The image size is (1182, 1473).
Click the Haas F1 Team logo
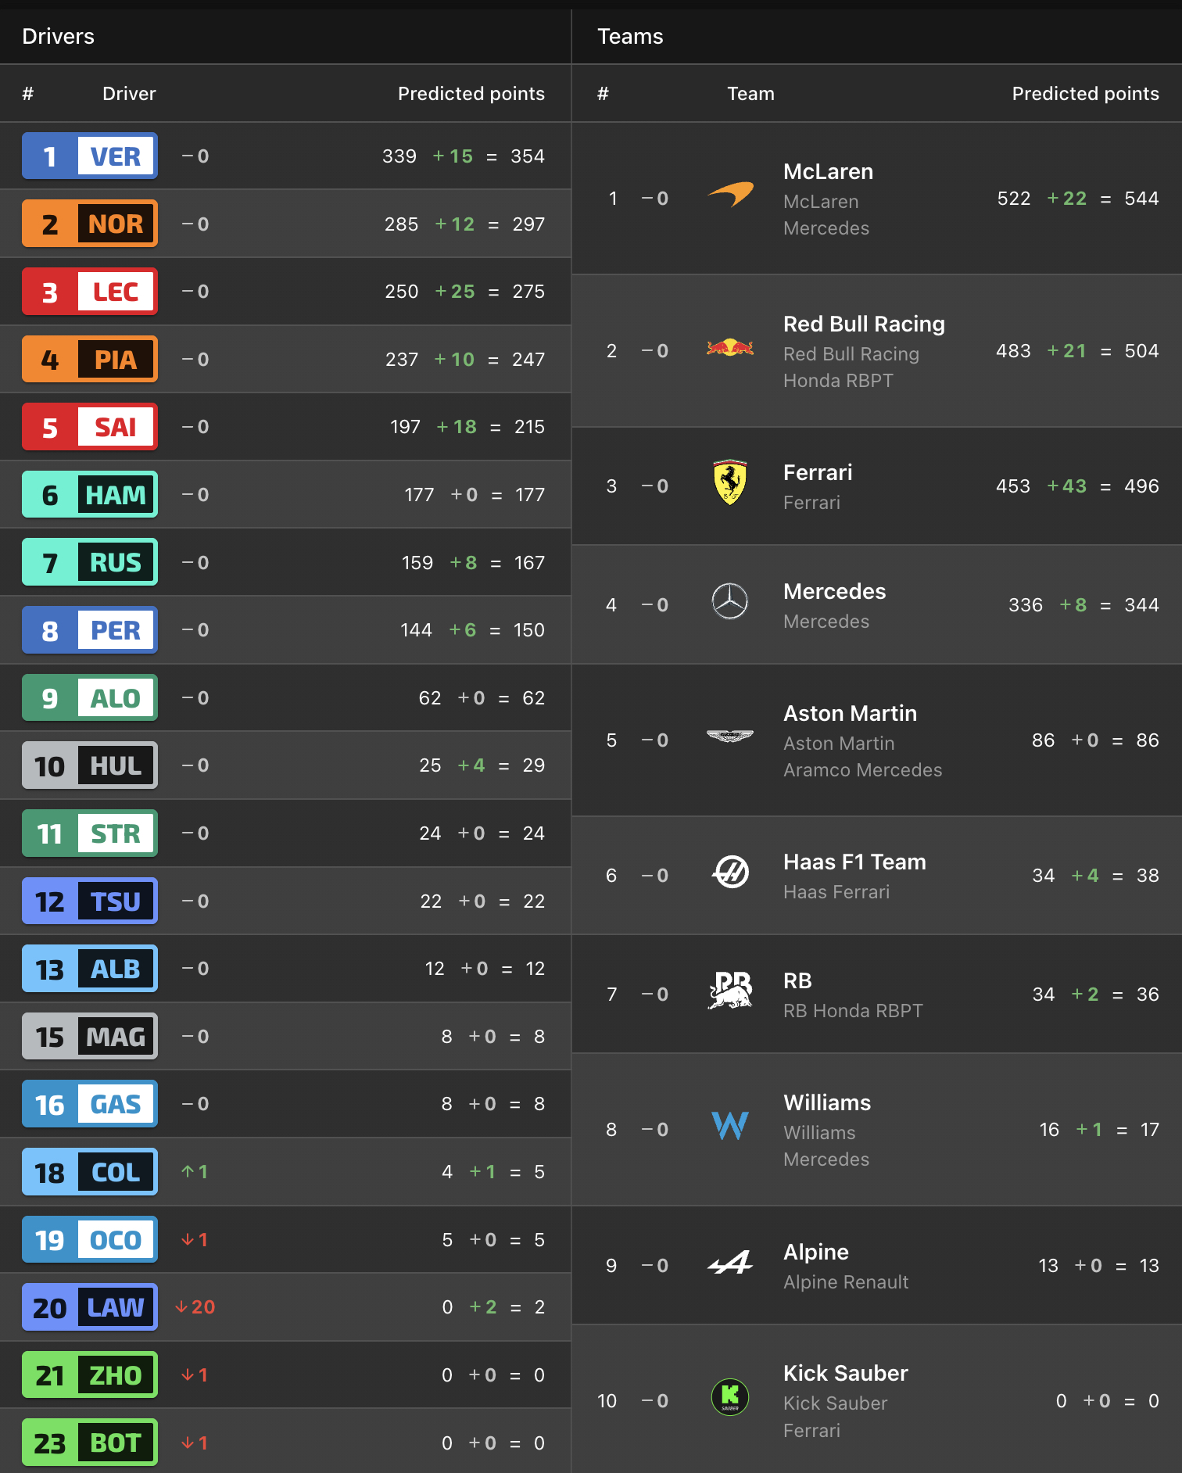730,873
